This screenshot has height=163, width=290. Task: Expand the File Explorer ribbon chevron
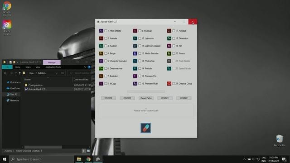(x=85, y=67)
